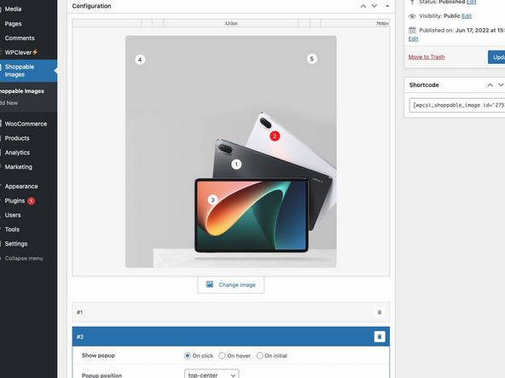Choose On initial for Show popup
Image resolution: width=505 pixels, height=378 pixels.
[x=259, y=356]
